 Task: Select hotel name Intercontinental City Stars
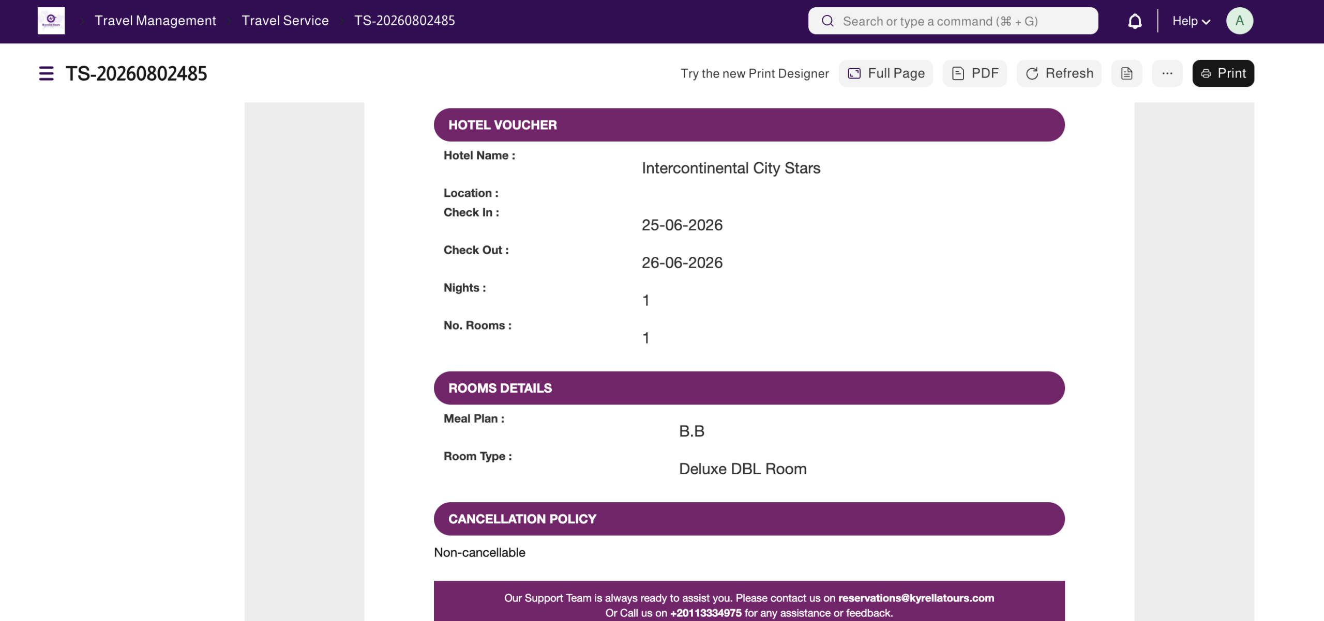(x=731, y=168)
